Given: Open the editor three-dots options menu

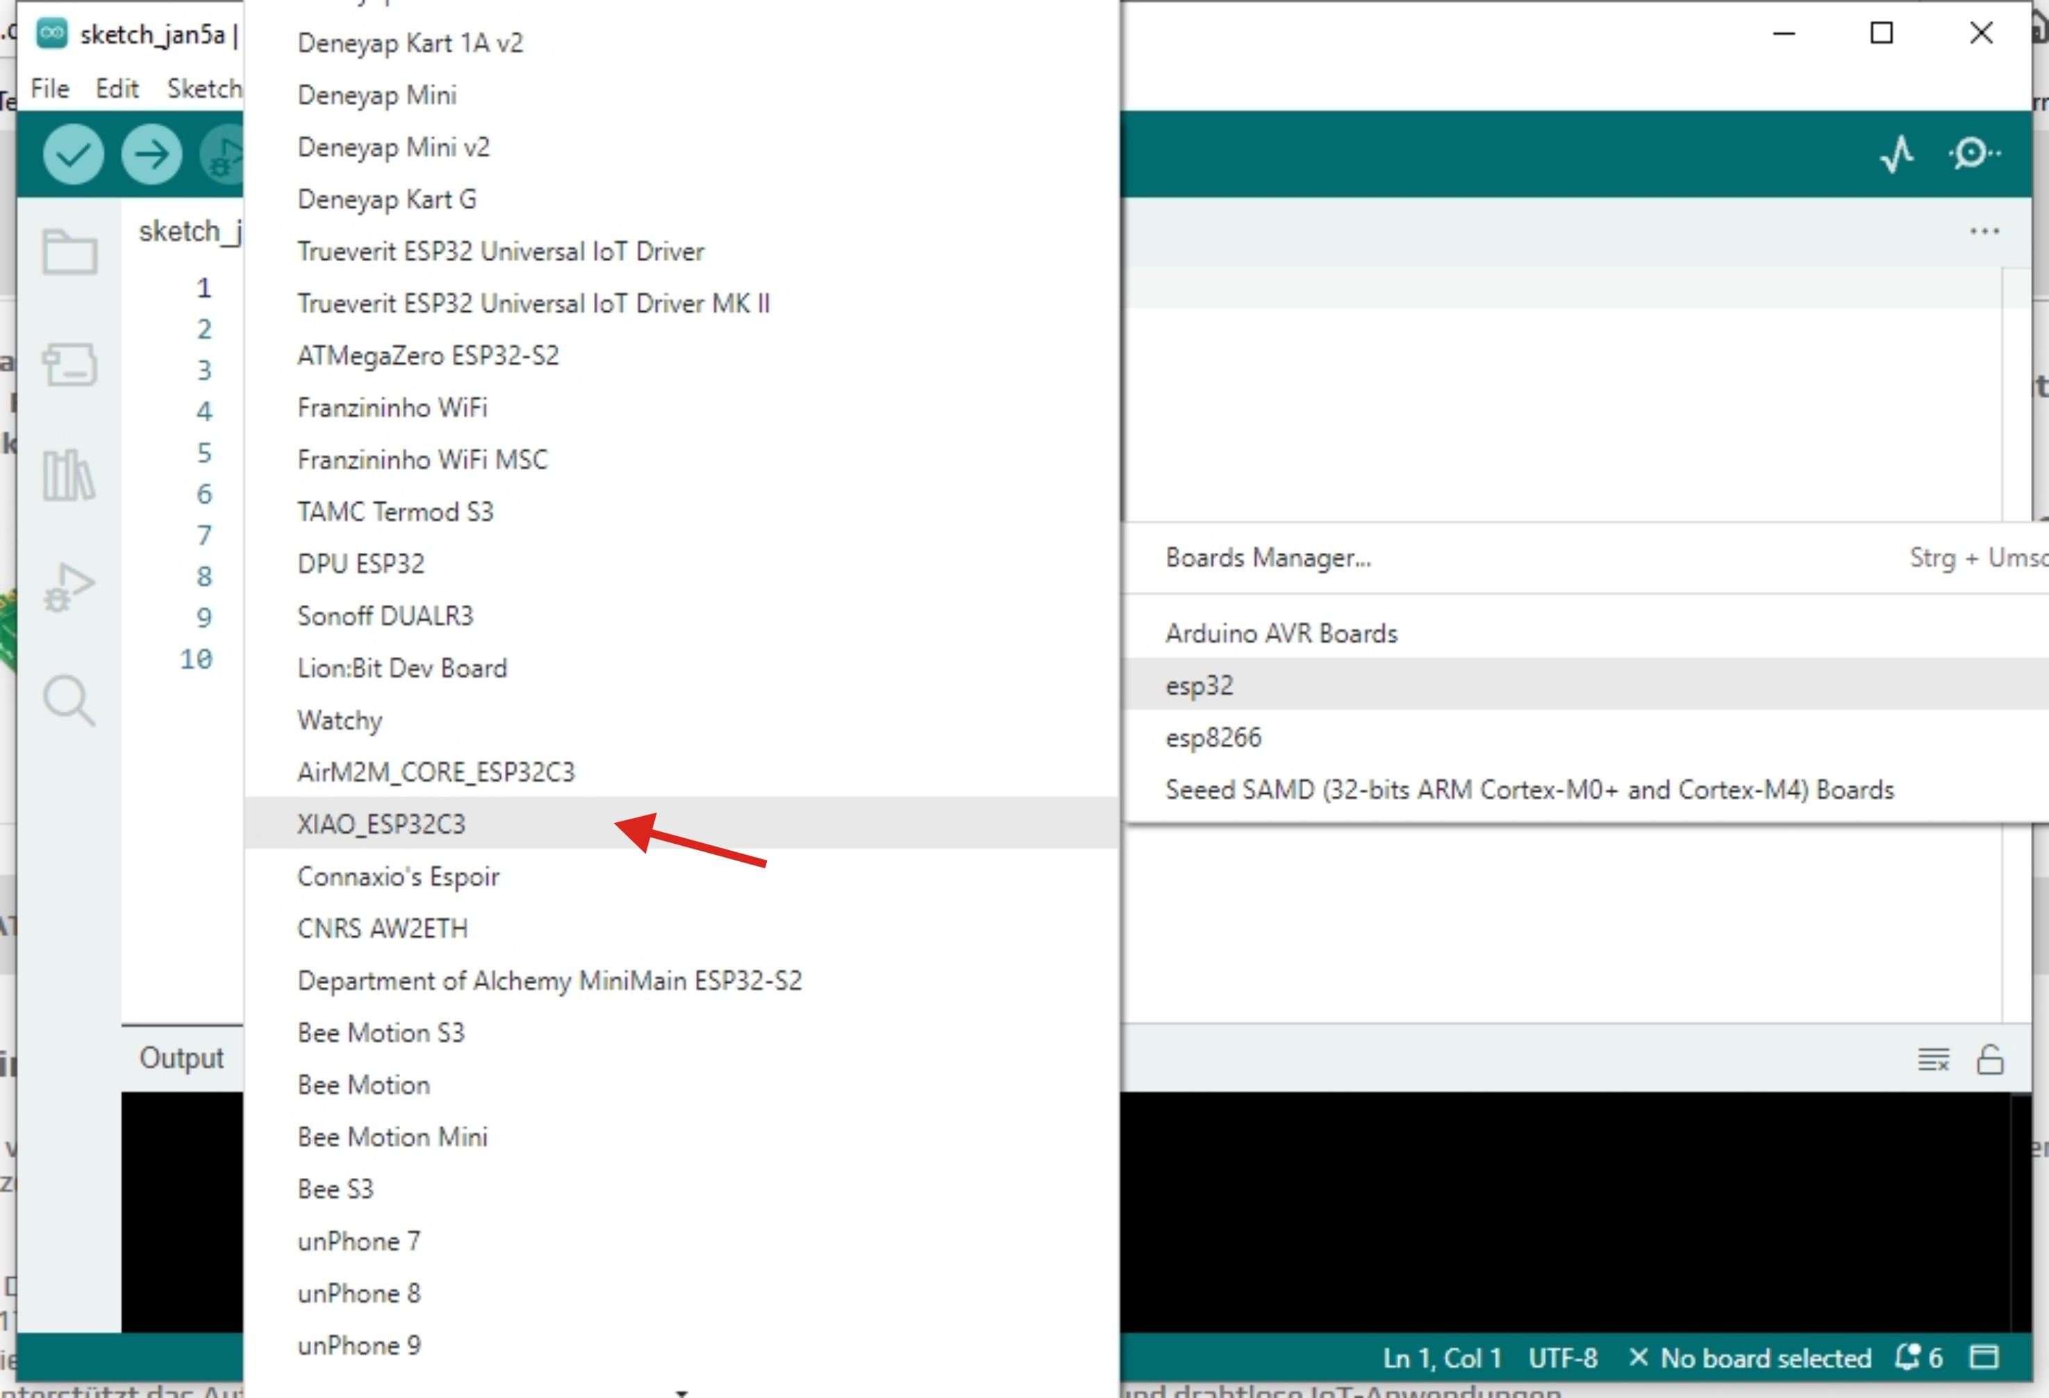Looking at the screenshot, I should (1984, 231).
